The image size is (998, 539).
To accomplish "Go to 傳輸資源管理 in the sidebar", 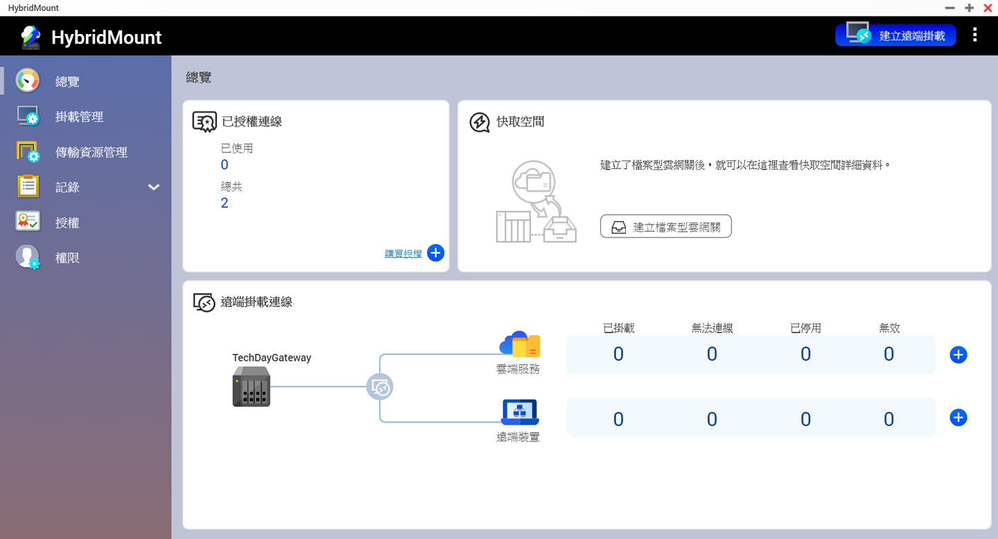I will point(91,152).
